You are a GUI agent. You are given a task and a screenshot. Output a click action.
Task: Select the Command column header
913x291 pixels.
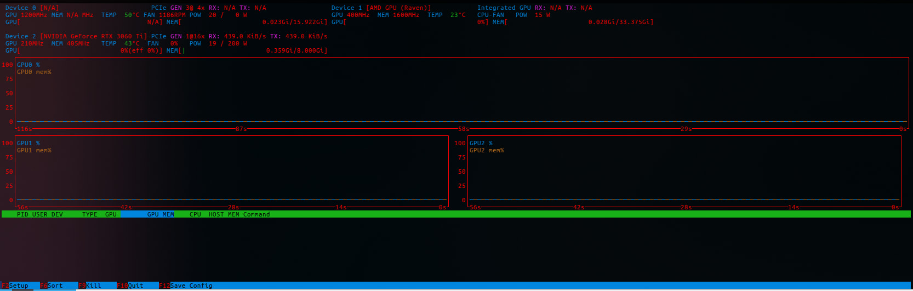[256, 214]
